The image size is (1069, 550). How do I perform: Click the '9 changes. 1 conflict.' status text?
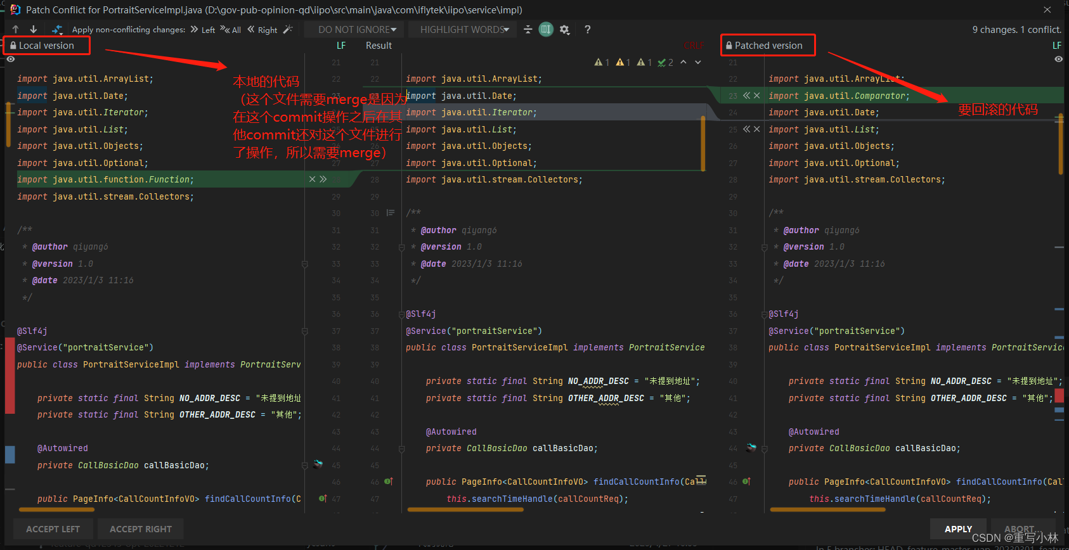(1016, 30)
